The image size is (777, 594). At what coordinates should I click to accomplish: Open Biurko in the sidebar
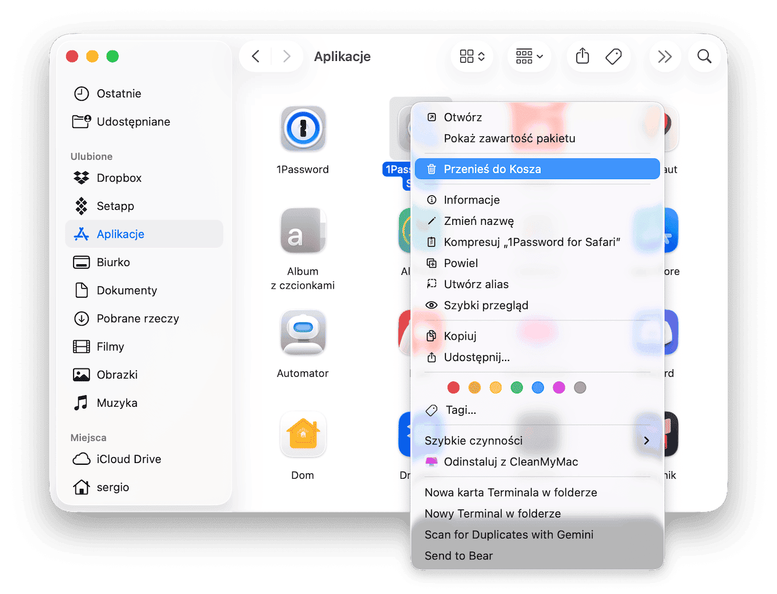coord(144,262)
